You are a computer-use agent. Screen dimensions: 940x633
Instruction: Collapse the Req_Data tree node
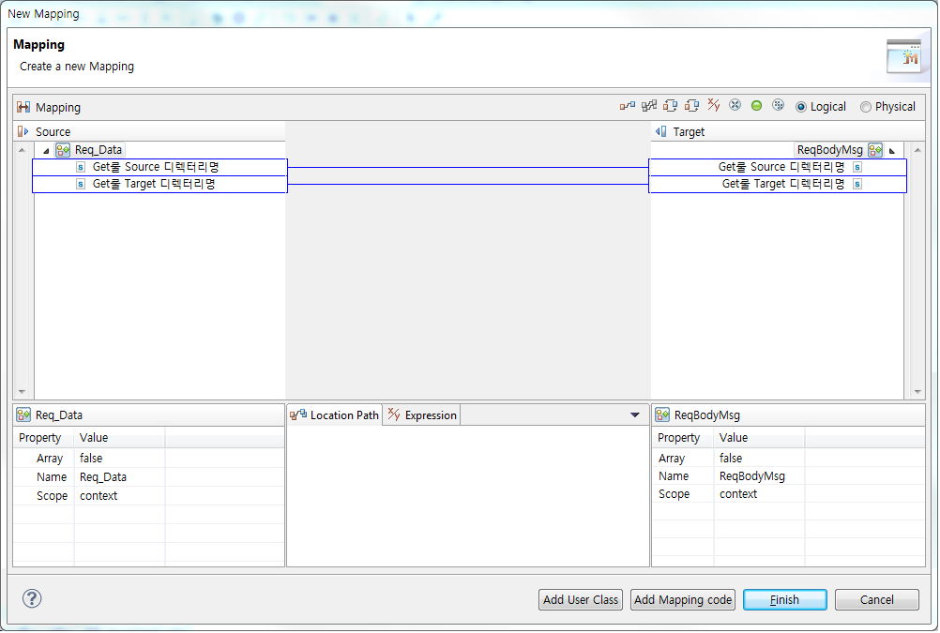pos(45,149)
